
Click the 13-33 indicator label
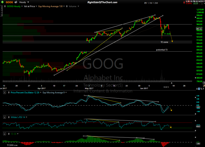point(13,134)
